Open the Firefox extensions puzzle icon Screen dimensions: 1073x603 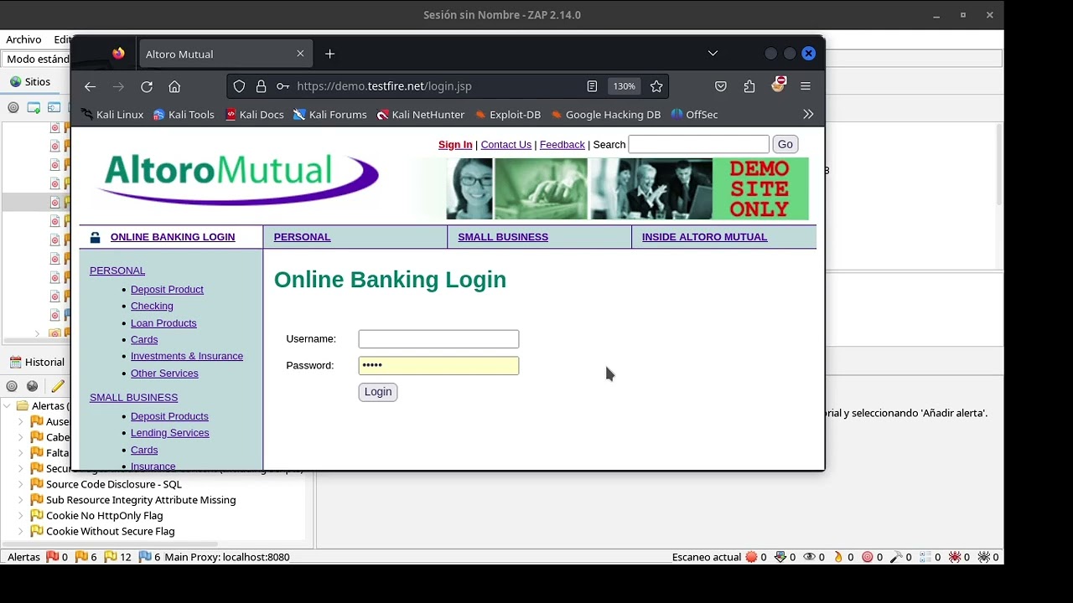[749, 86]
